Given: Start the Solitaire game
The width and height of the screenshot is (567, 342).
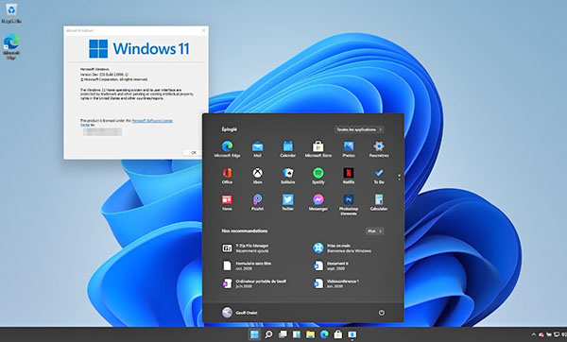Looking at the screenshot, I should [288, 176].
